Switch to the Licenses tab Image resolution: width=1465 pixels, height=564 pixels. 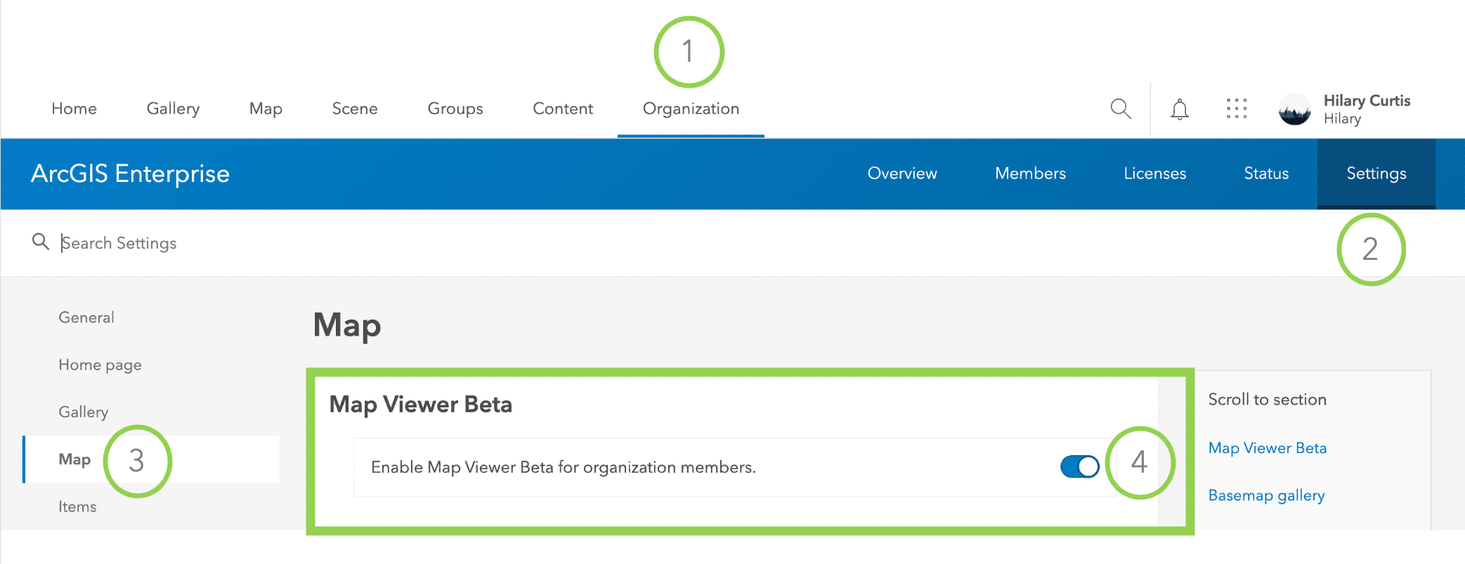(x=1154, y=173)
